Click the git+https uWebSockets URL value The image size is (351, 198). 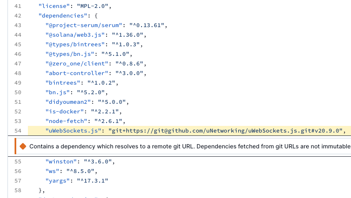(x=226, y=131)
